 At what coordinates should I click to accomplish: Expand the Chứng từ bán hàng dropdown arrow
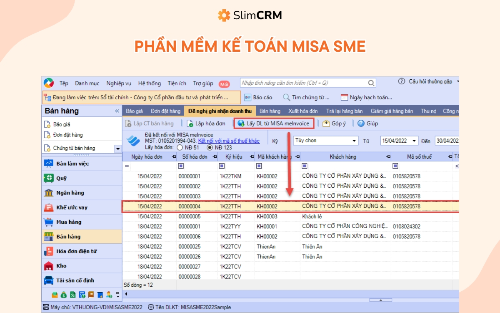(117, 149)
